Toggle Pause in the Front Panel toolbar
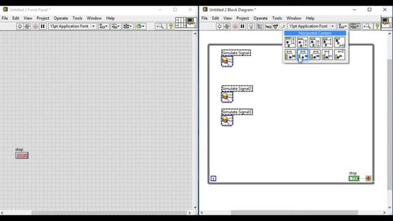 43,26
